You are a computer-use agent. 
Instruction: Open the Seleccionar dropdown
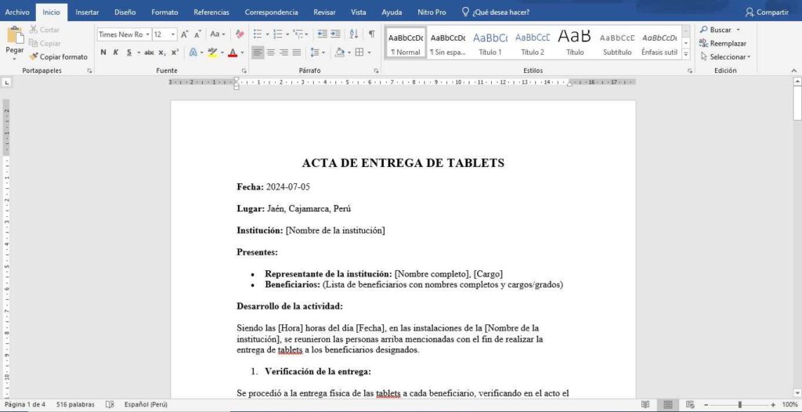pyautogui.click(x=725, y=57)
